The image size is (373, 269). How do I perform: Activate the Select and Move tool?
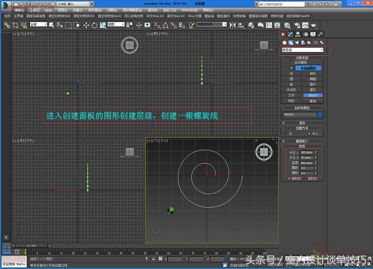[x=86, y=25]
